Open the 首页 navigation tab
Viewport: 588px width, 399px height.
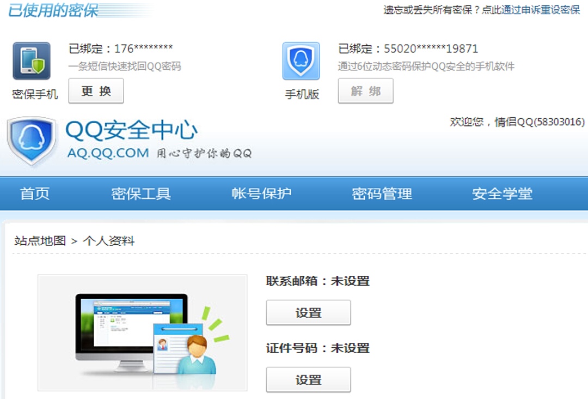pyautogui.click(x=34, y=194)
